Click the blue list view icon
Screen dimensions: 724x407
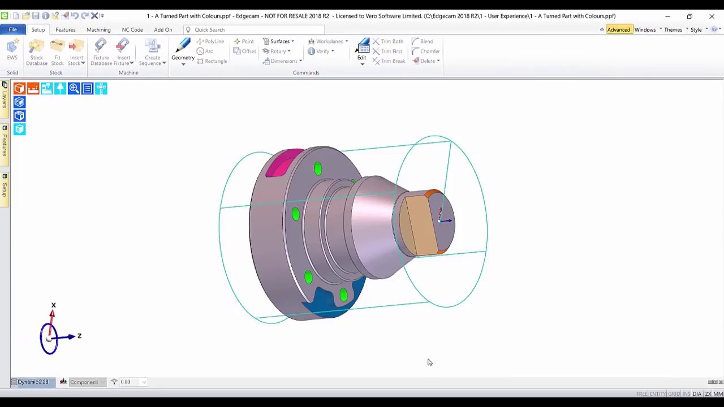click(87, 88)
